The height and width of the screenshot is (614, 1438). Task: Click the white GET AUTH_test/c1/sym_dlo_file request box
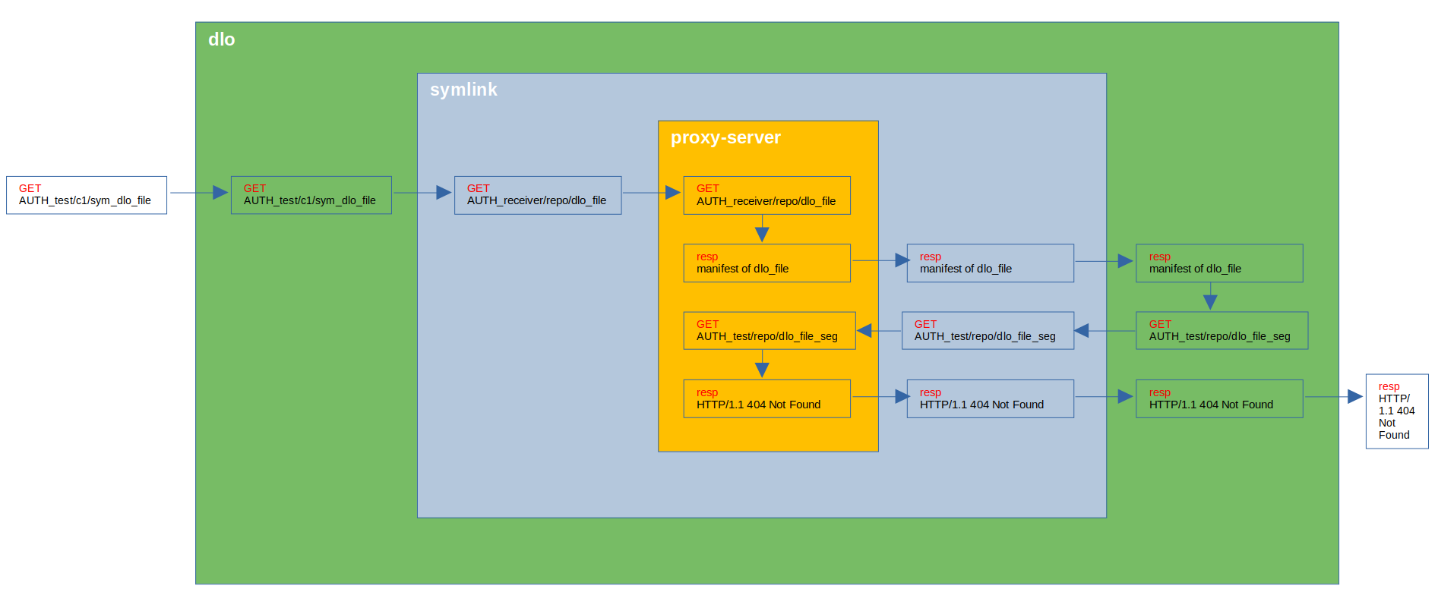(87, 195)
